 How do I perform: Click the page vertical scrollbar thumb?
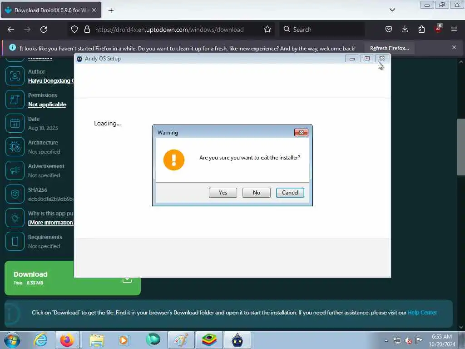pos(461,147)
